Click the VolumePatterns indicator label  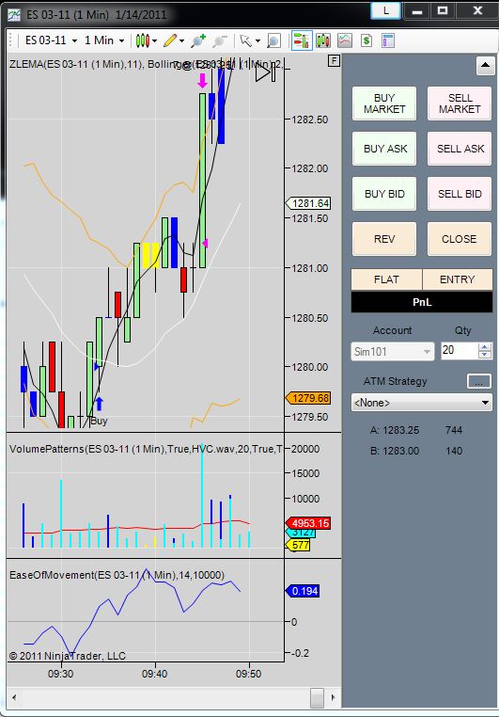pyautogui.click(x=146, y=449)
